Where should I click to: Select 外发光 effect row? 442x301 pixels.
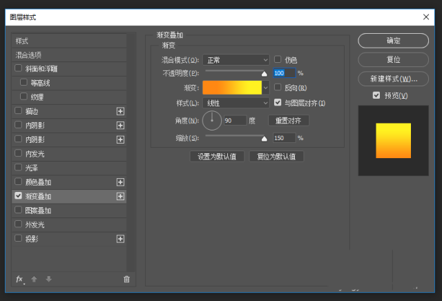tap(69, 224)
